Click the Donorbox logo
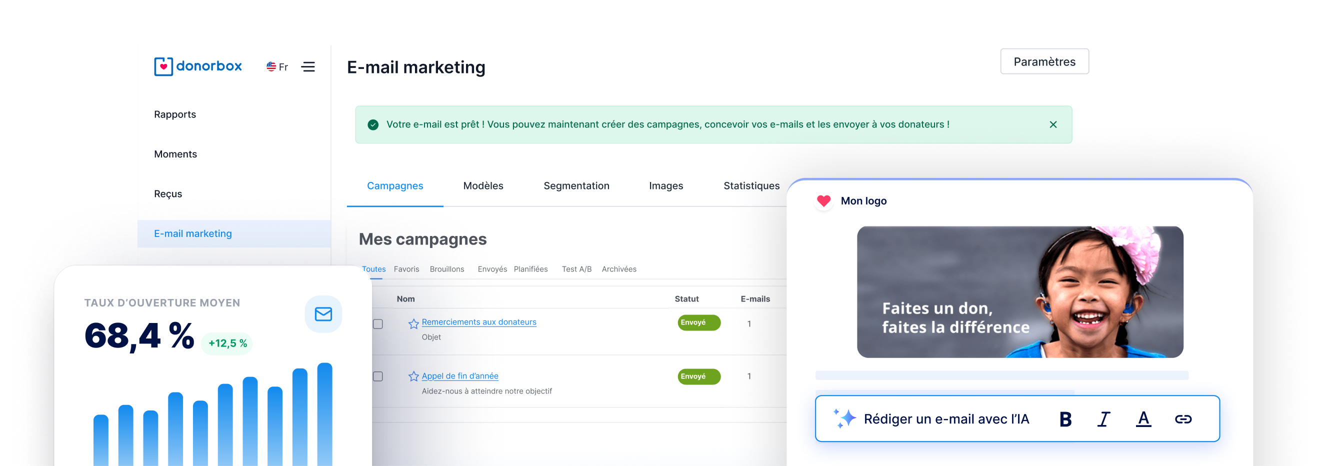 [197, 66]
